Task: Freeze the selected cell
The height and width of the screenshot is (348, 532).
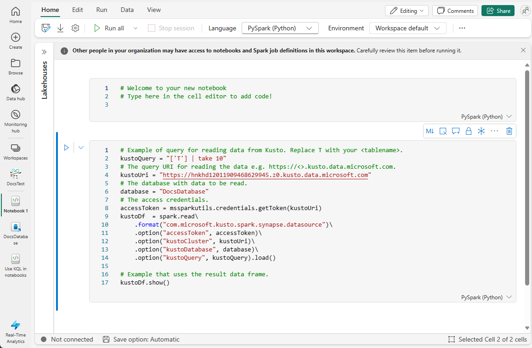Action: pos(481,131)
